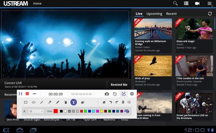Image resolution: width=216 pixels, height=133 pixels.
Task: Open the font size 12 dropdown
Action: click(36, 111)
